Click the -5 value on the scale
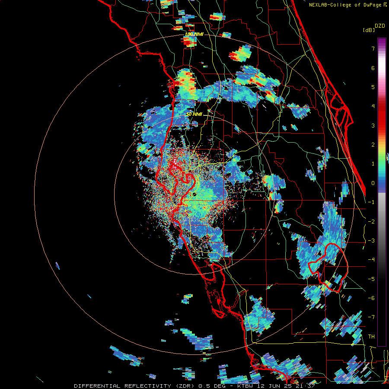The height and width of the screenshot is (389, 389). coord(371,279)
